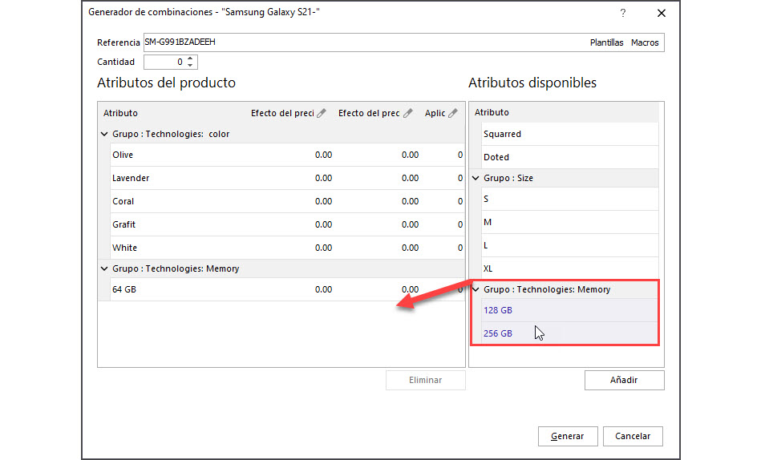765x460 pixels.
Task: Collapse Grupo Technologies color in product attributes
Action: pos(104,134)
